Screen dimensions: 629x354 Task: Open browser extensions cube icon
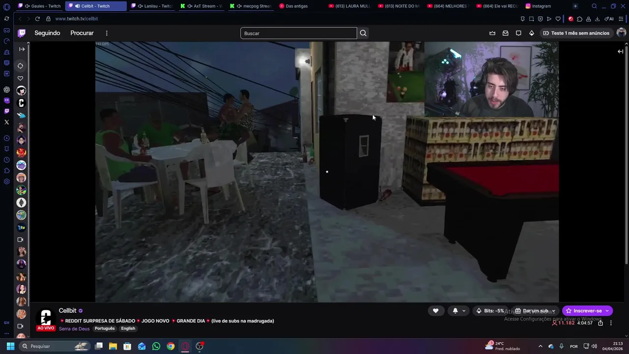tap(579, 19)
